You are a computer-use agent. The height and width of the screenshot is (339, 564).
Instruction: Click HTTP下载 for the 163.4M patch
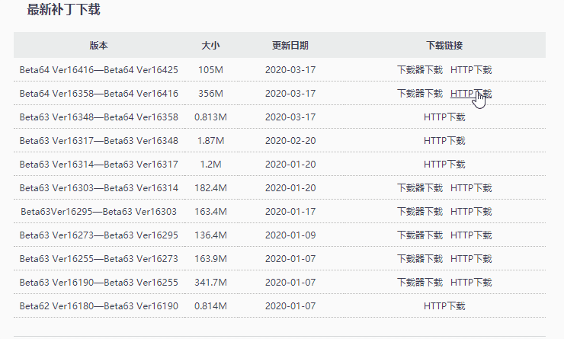[470, 212]
